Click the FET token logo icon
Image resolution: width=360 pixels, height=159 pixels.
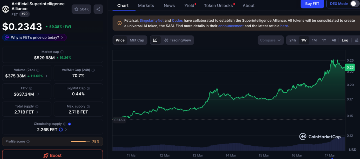point(6,9)
